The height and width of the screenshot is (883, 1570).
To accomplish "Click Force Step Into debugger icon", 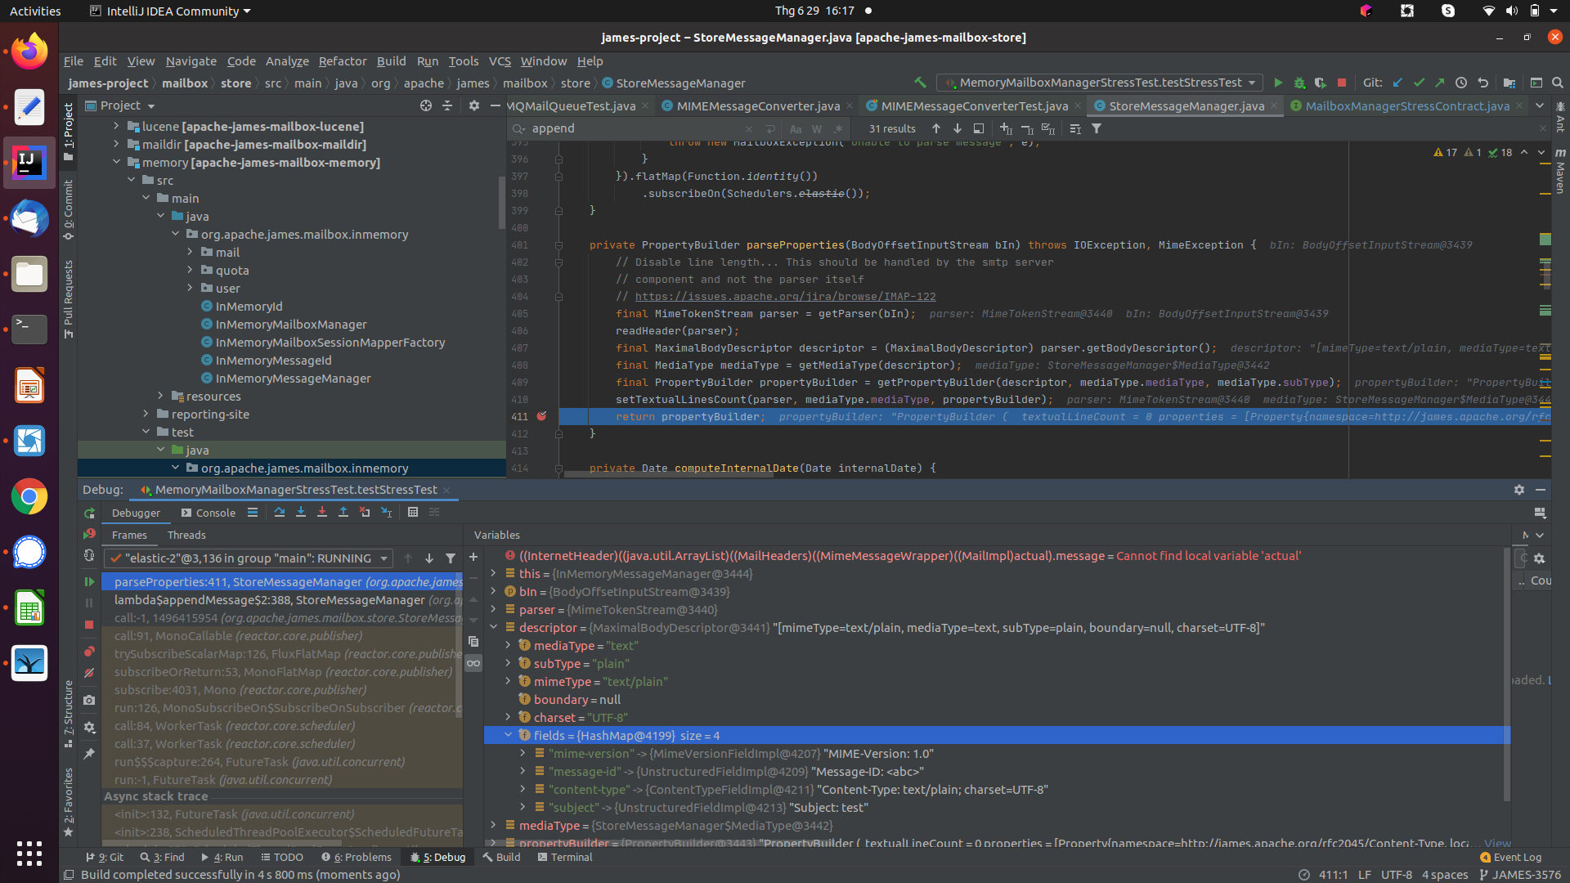I will tap(322, 513).
